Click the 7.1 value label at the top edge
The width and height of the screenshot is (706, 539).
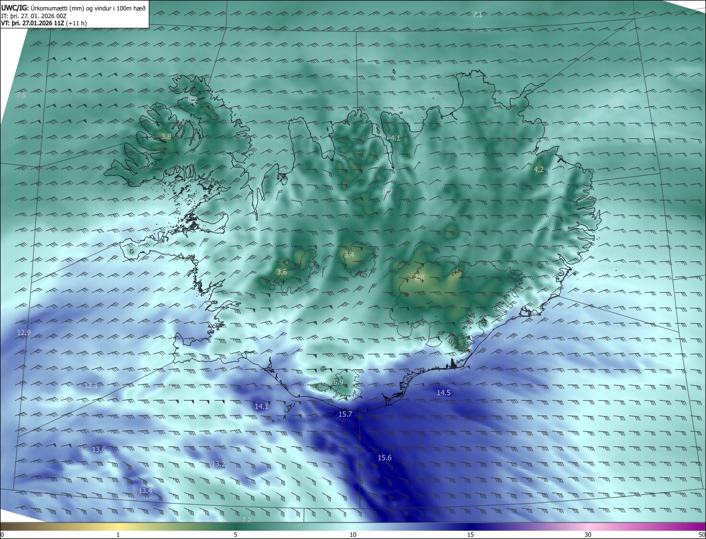pyautogui.click(x=478, y=14)
